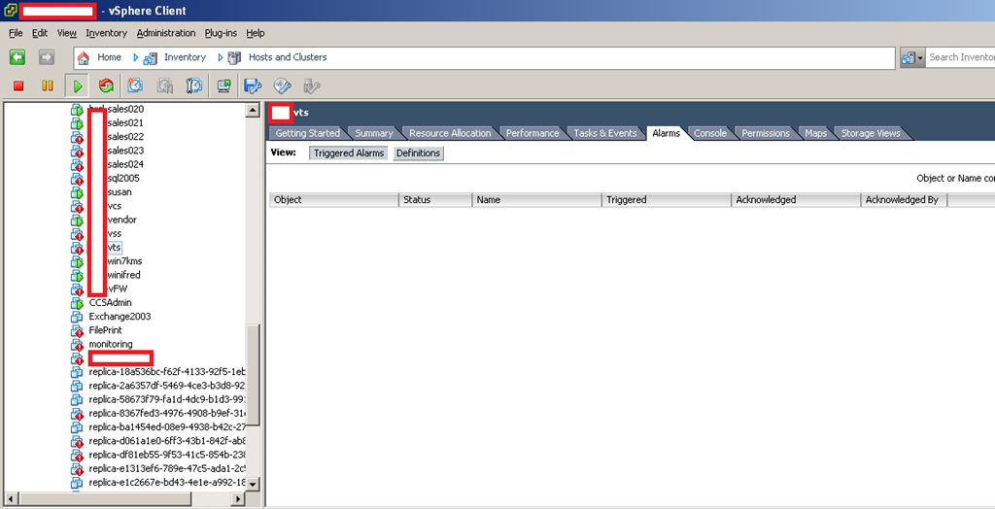Click the VM icon beside vendor
Viewport: 995px width, 509px height.
[x=77, y=221]
